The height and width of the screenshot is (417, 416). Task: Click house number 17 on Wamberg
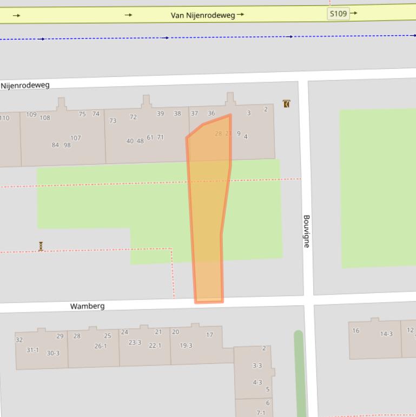pyautogui.click(x=209, y=335)
